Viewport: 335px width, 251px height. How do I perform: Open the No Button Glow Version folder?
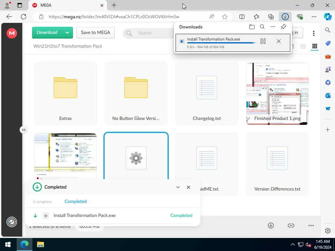136,94
